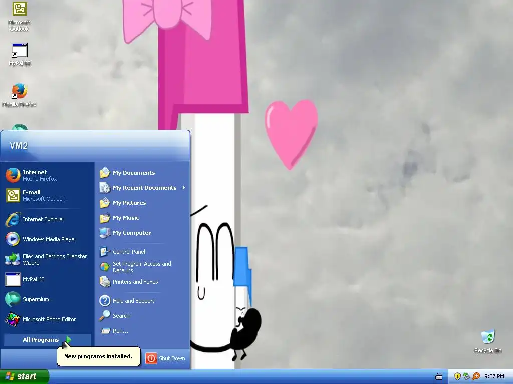The image size is (513, 384).
Task: Click the Run icon in Start menu
Action: point(105,331)
